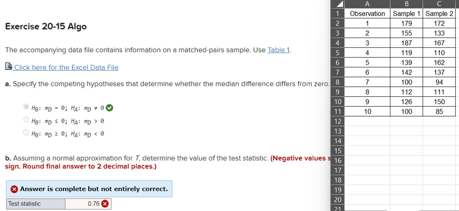The image size is (459, 211).
Task: Select the two-tailed hypothesis radio button
Action: click(26, 106)
